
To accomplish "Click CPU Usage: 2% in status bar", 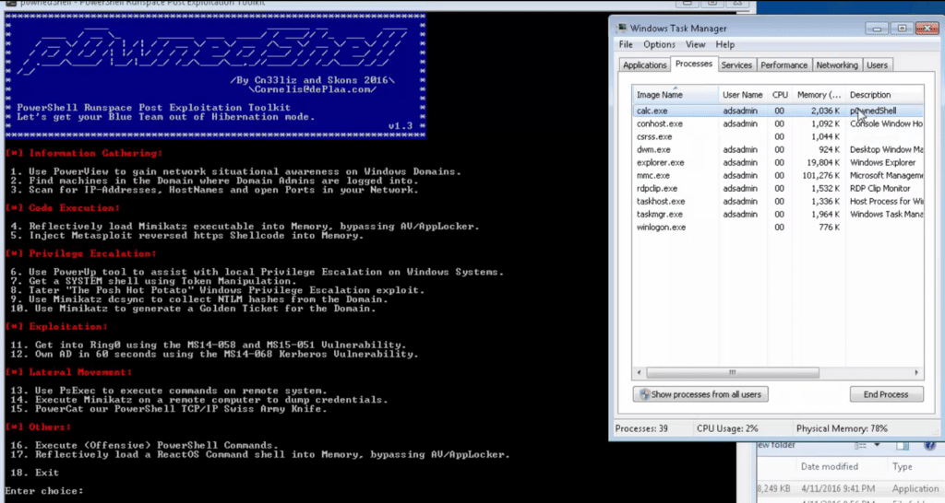I will tap(727, 428).
